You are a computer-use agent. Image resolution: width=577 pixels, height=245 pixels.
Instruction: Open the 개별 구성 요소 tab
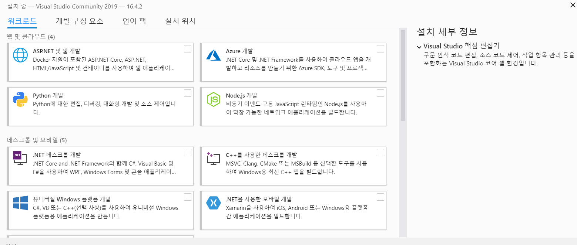tap(80, 21)
